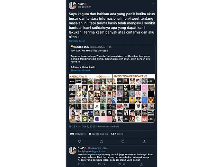The image size is (223, 167).
Task: Reply to the main tweet
Action: point(80,141)
